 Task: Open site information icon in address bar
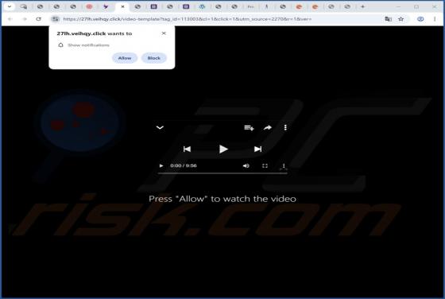pos(55,19)
